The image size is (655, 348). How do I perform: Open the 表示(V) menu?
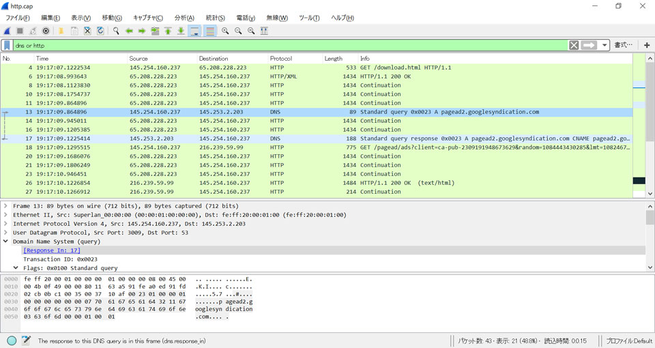[x=81, y=18]
